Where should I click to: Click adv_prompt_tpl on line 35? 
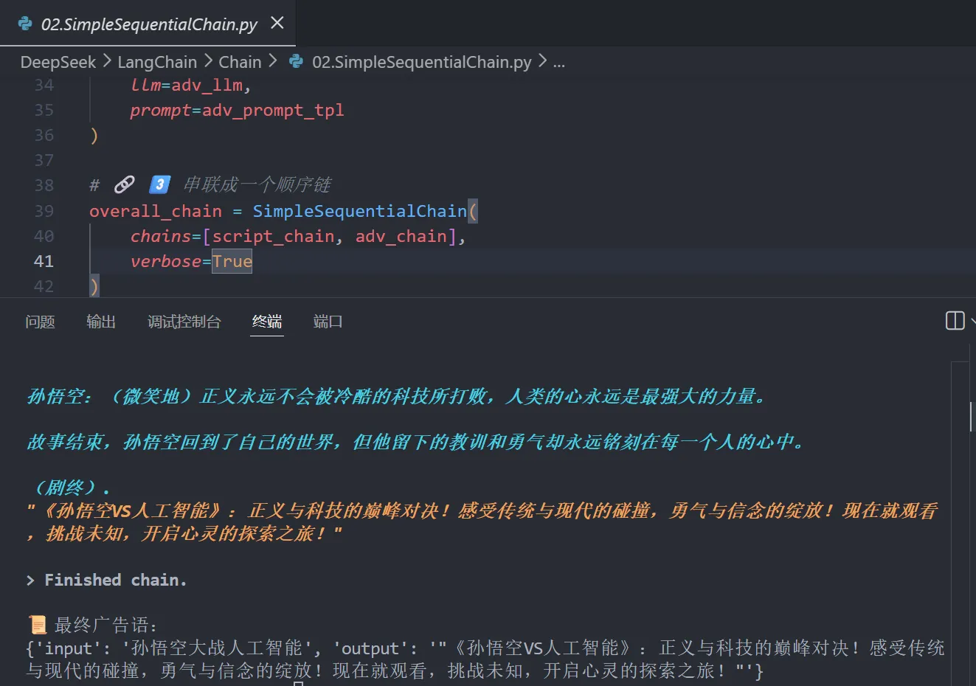point(273,110)
